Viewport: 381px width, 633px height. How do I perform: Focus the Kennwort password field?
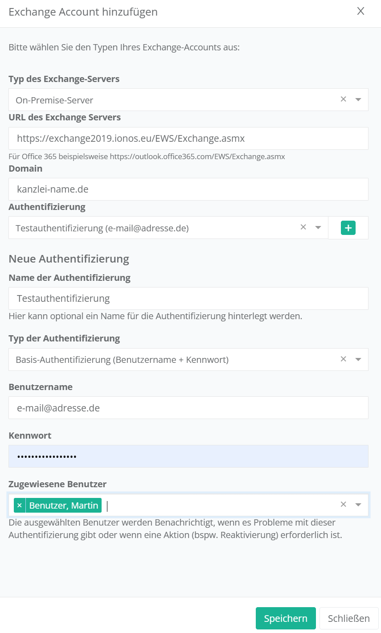click(188, 456)
